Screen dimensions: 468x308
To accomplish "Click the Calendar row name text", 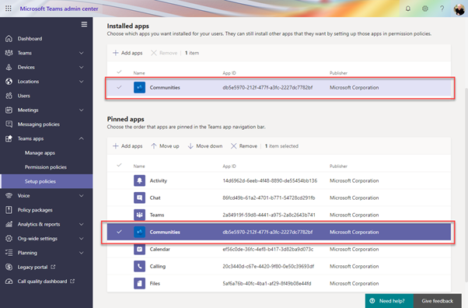I will (x=159, y=249).
